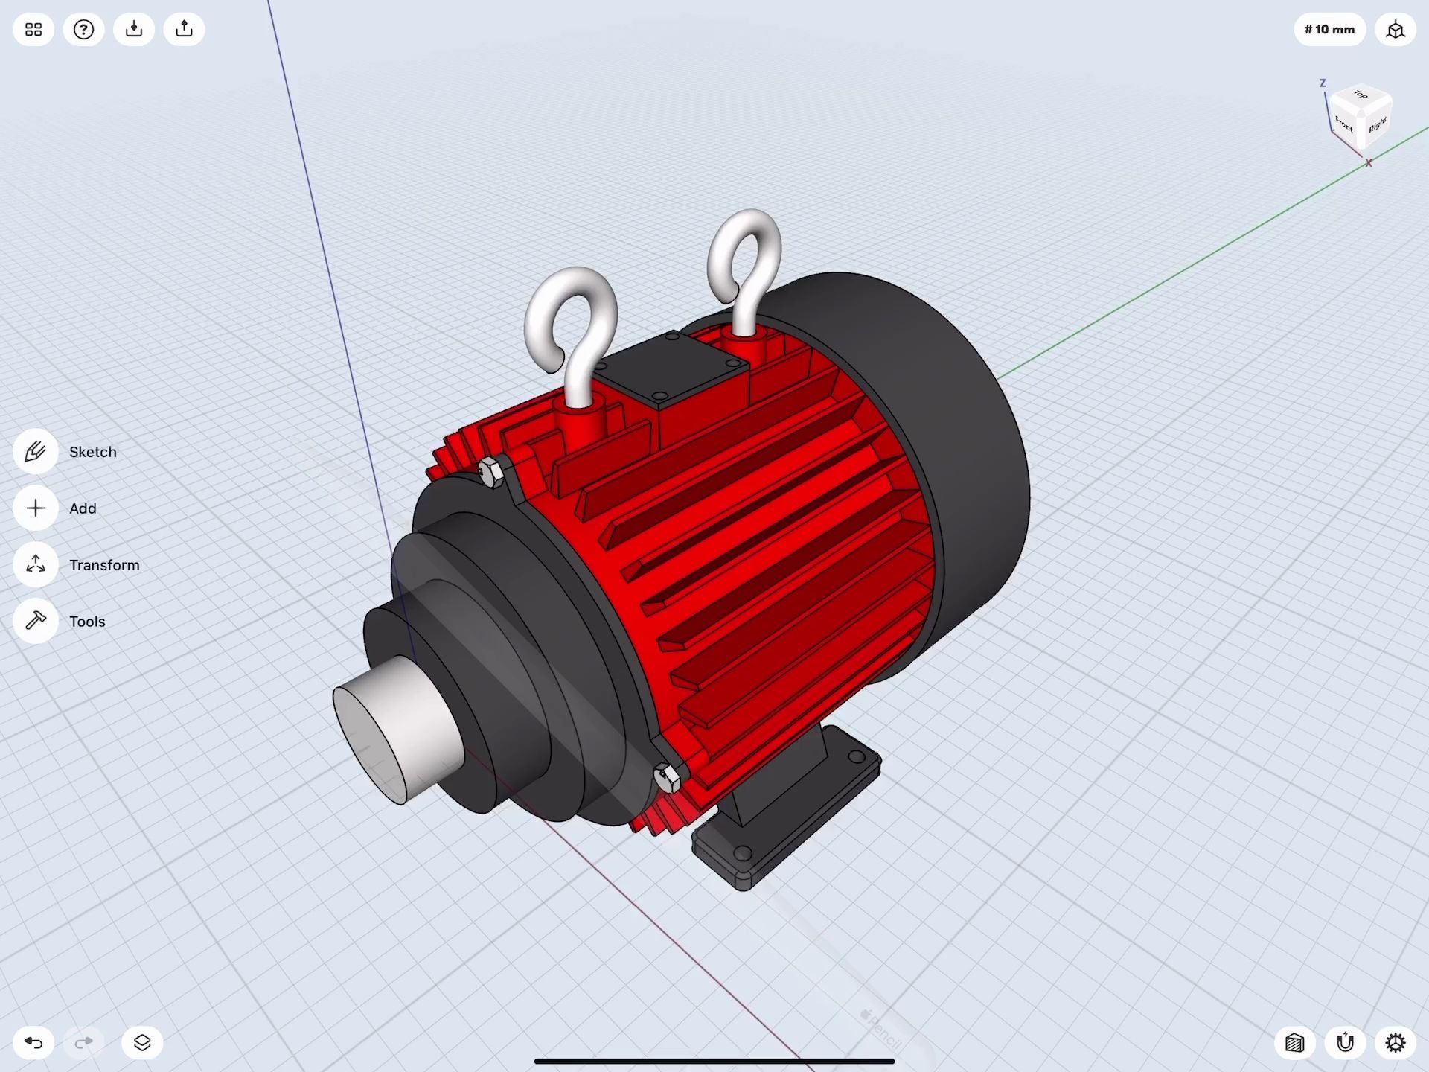Open the Add menu label
The height and width of the screenshot is (1072, 1429).
pyautogui.click(x=83, y=508)
